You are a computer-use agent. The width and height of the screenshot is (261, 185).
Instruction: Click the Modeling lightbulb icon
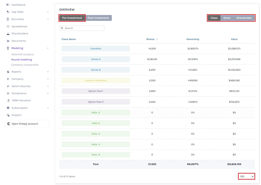tap(8, 48)
